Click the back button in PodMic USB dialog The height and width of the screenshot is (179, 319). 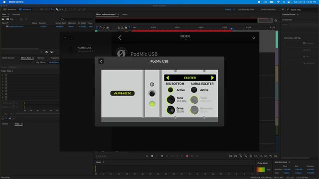101,61
